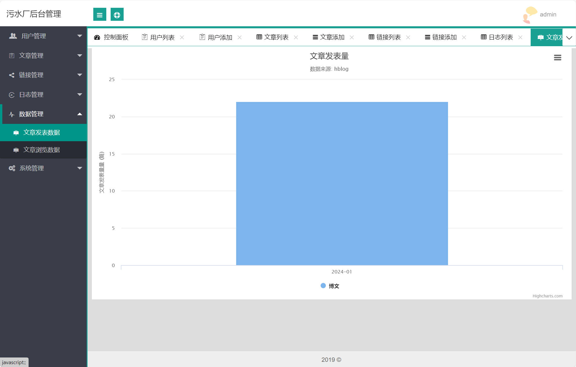Click the lifebuoy icon button in header
The image size is (576, 367).
117,14
